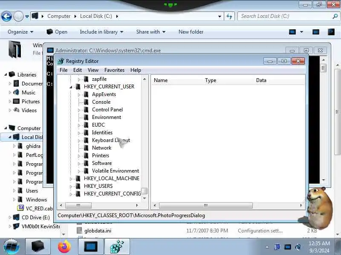Click the Volatile Environment folder icon
This screenshot has width=341, height=255.
tap(87, 171)
